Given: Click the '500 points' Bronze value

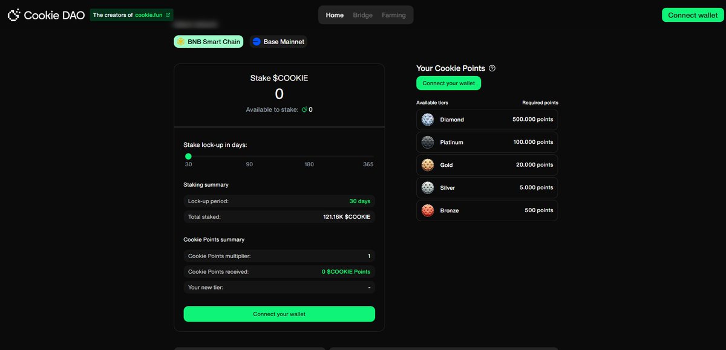Looking at the screenshot, I should tap(538, 210).
